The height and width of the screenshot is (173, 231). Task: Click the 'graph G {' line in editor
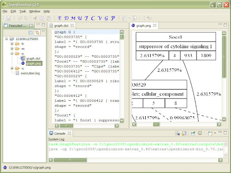click(65, 32)
